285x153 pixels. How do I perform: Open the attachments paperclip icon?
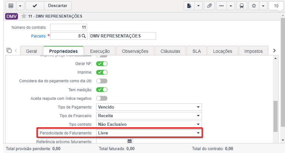tap(209, 6)
